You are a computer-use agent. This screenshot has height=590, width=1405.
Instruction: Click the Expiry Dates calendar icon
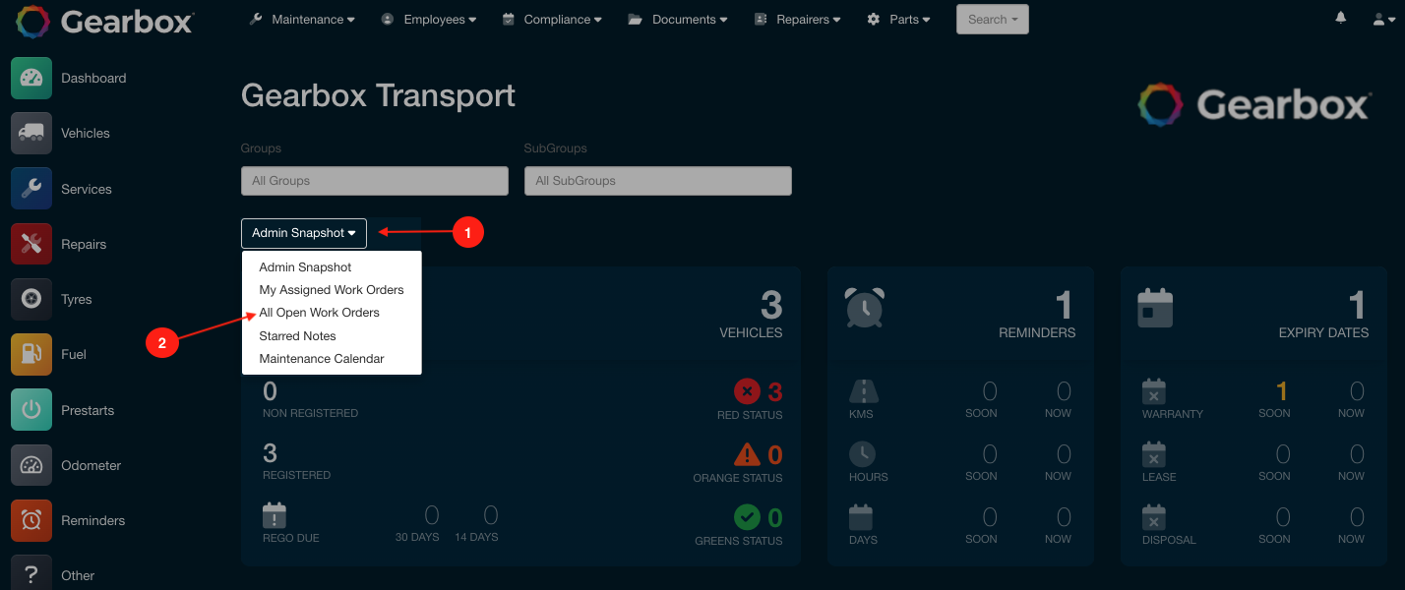(x=1154, y=307)
